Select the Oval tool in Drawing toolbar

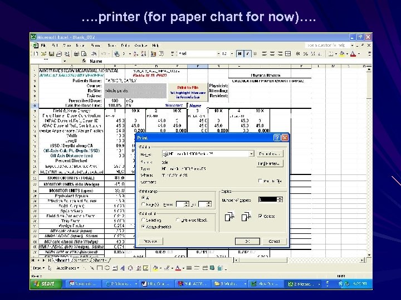coord(107,268)
